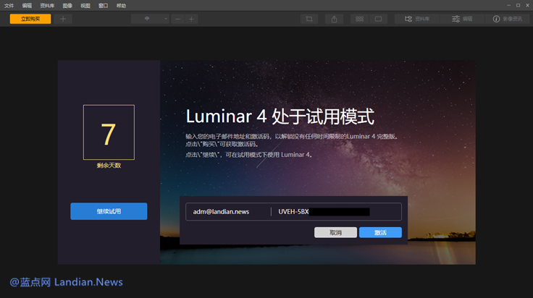This screenshot has height=298, width=533.
Task: Click the plus add-image button beside 立即购买
Action: click(x=63, y=19)
